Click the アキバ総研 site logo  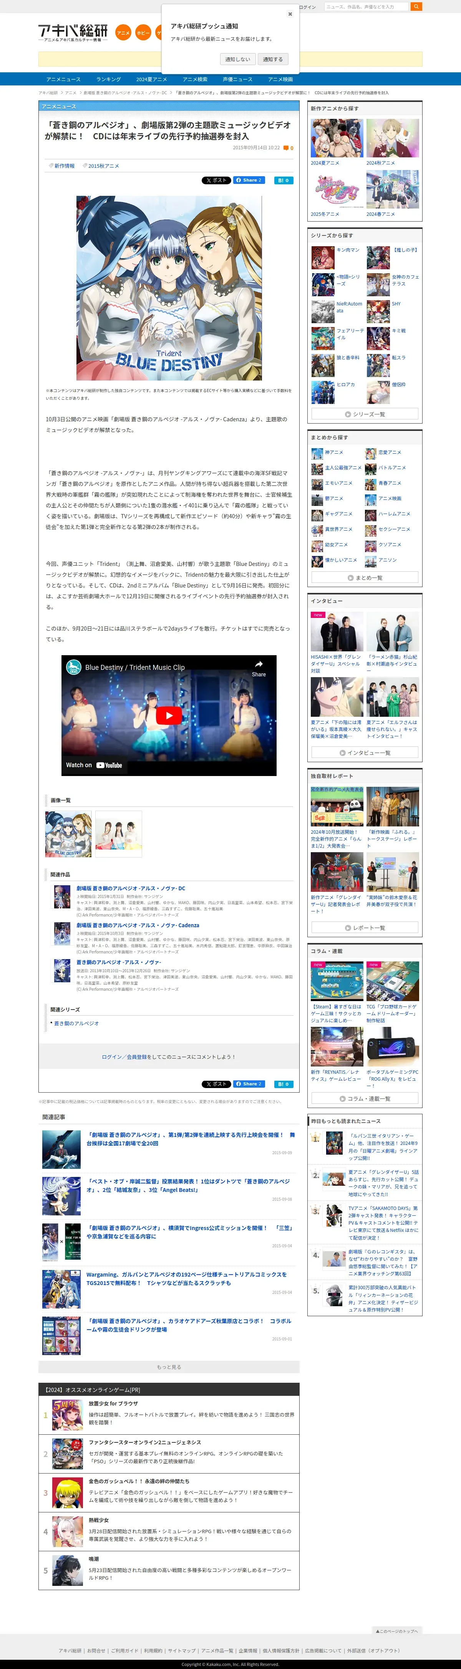(x=73, y=32)
